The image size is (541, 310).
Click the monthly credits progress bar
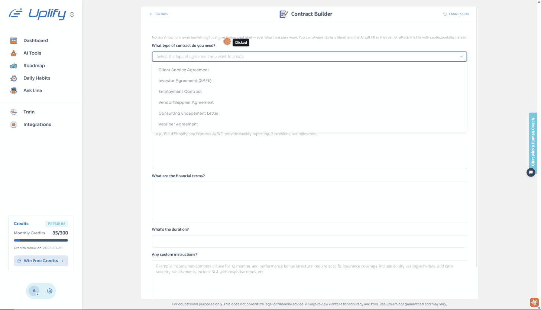coord(41,241)
